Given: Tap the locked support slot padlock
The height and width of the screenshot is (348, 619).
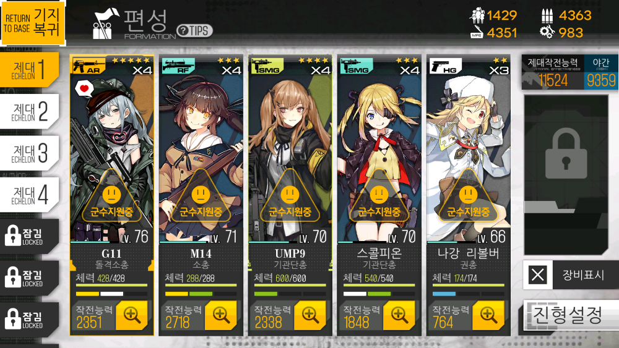Looking at the screenshot, I should click(x=566, y=154).
